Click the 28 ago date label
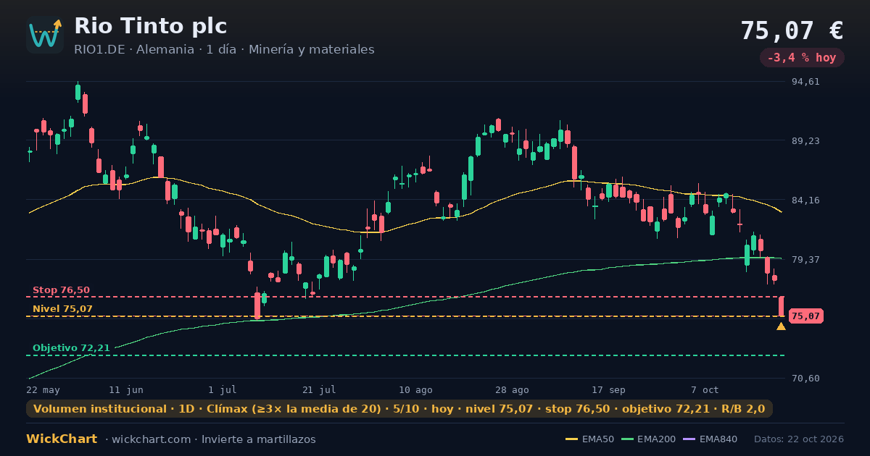This screenshot has width=870, height=456. coord(512,390)
